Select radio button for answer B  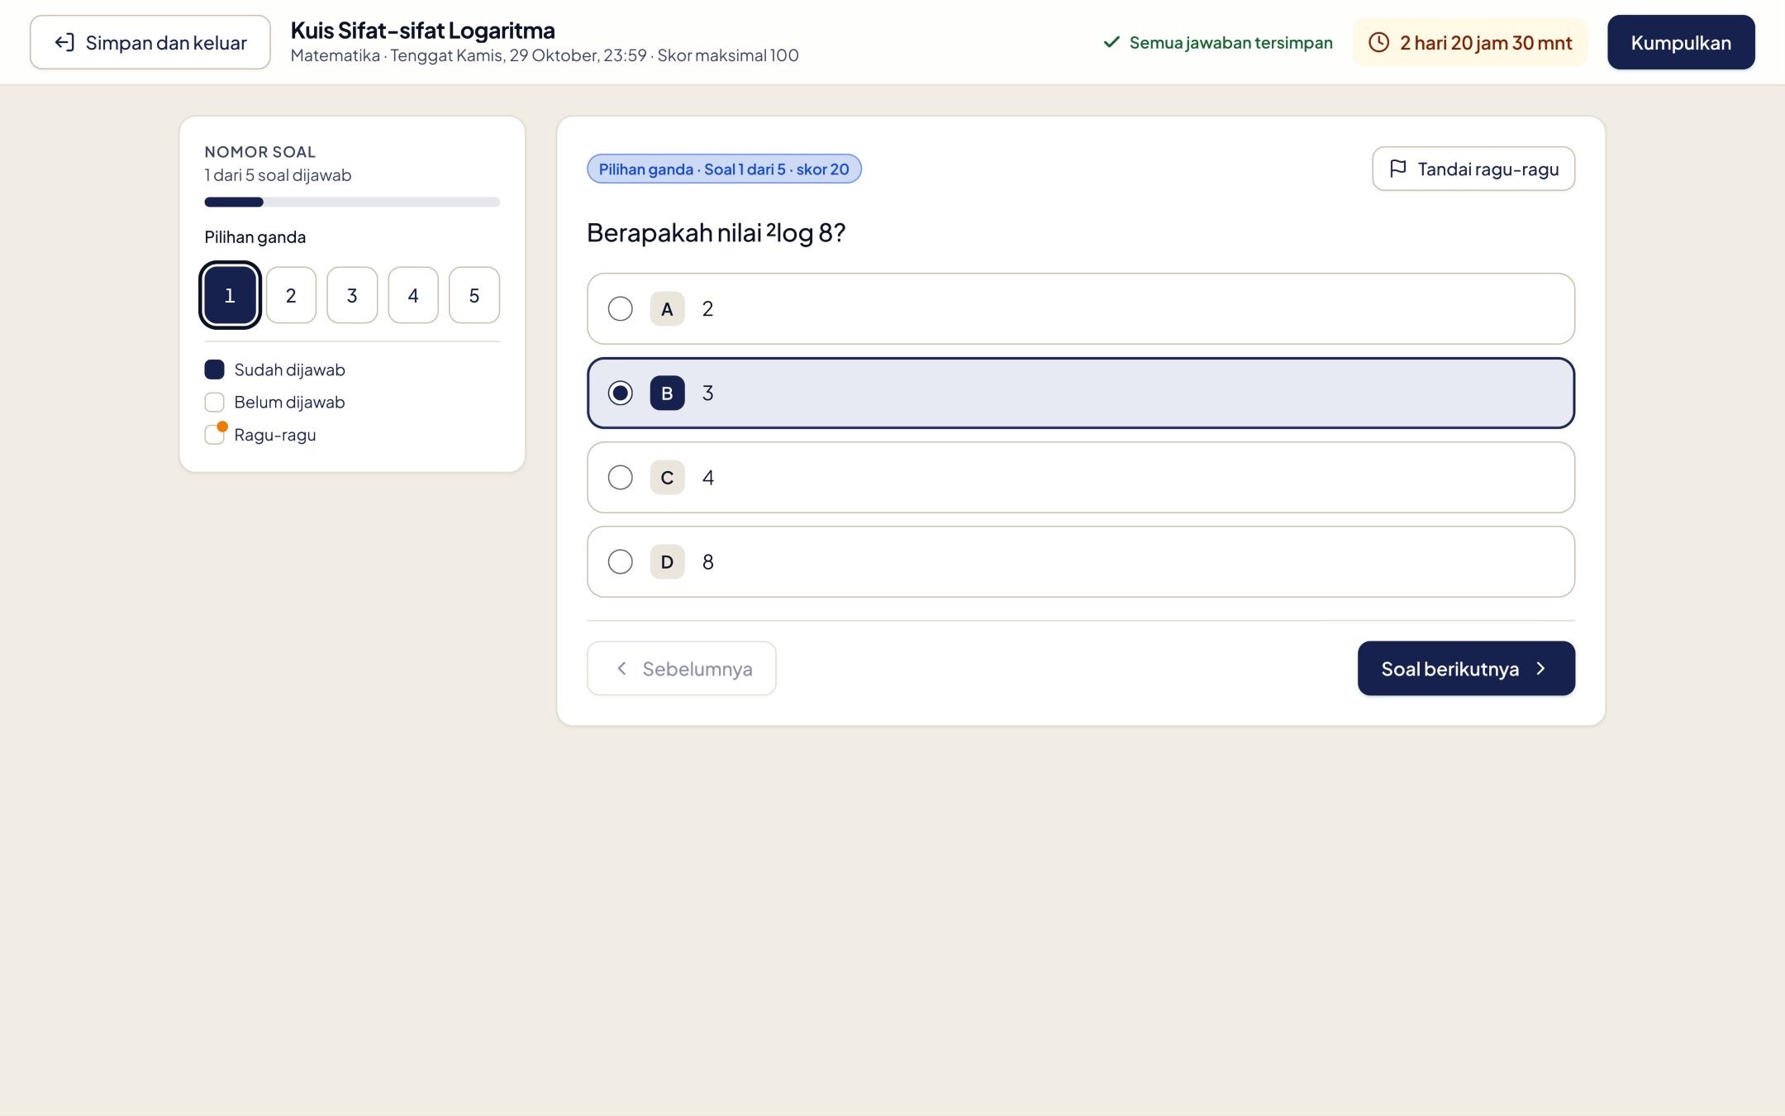tap(620, 393)
